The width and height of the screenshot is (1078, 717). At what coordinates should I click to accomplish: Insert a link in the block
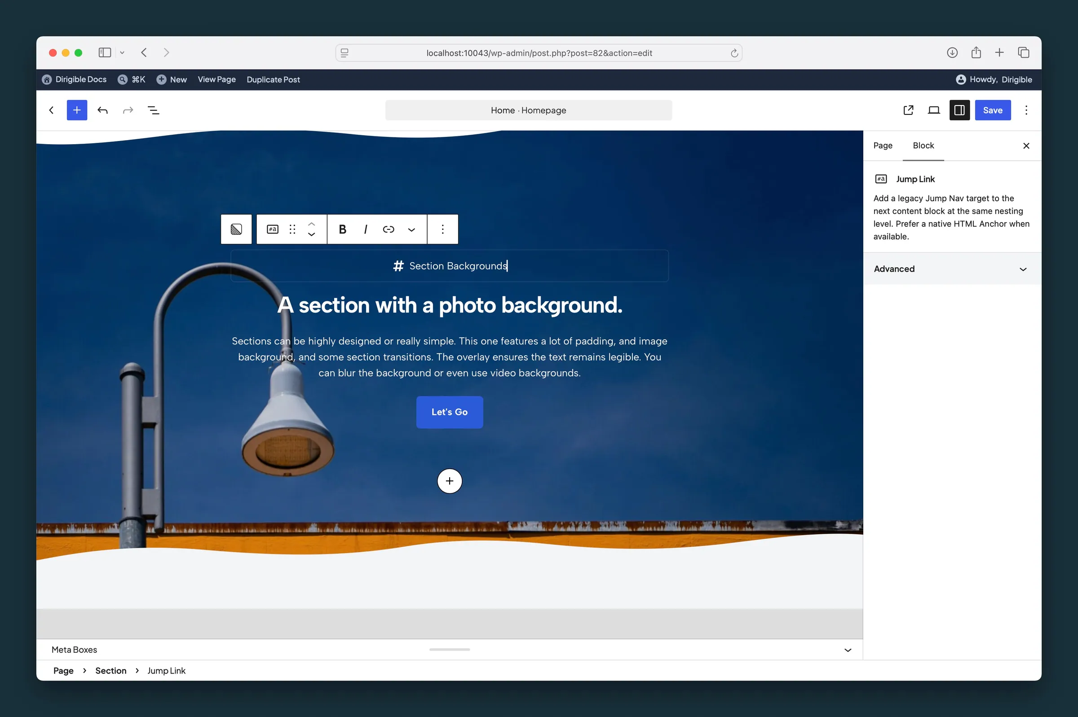(x=388, y=229)
